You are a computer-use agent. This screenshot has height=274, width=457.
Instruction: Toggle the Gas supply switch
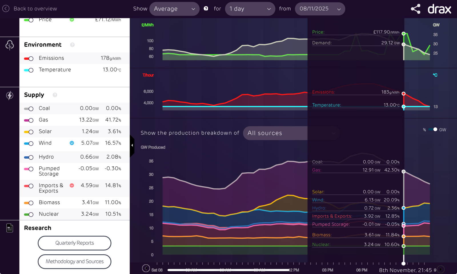[29, 120]
